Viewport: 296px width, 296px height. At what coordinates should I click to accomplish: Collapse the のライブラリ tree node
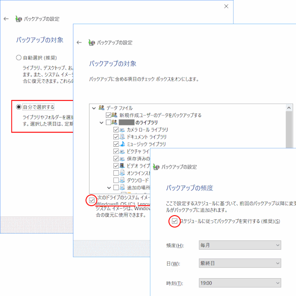(102, 123)
